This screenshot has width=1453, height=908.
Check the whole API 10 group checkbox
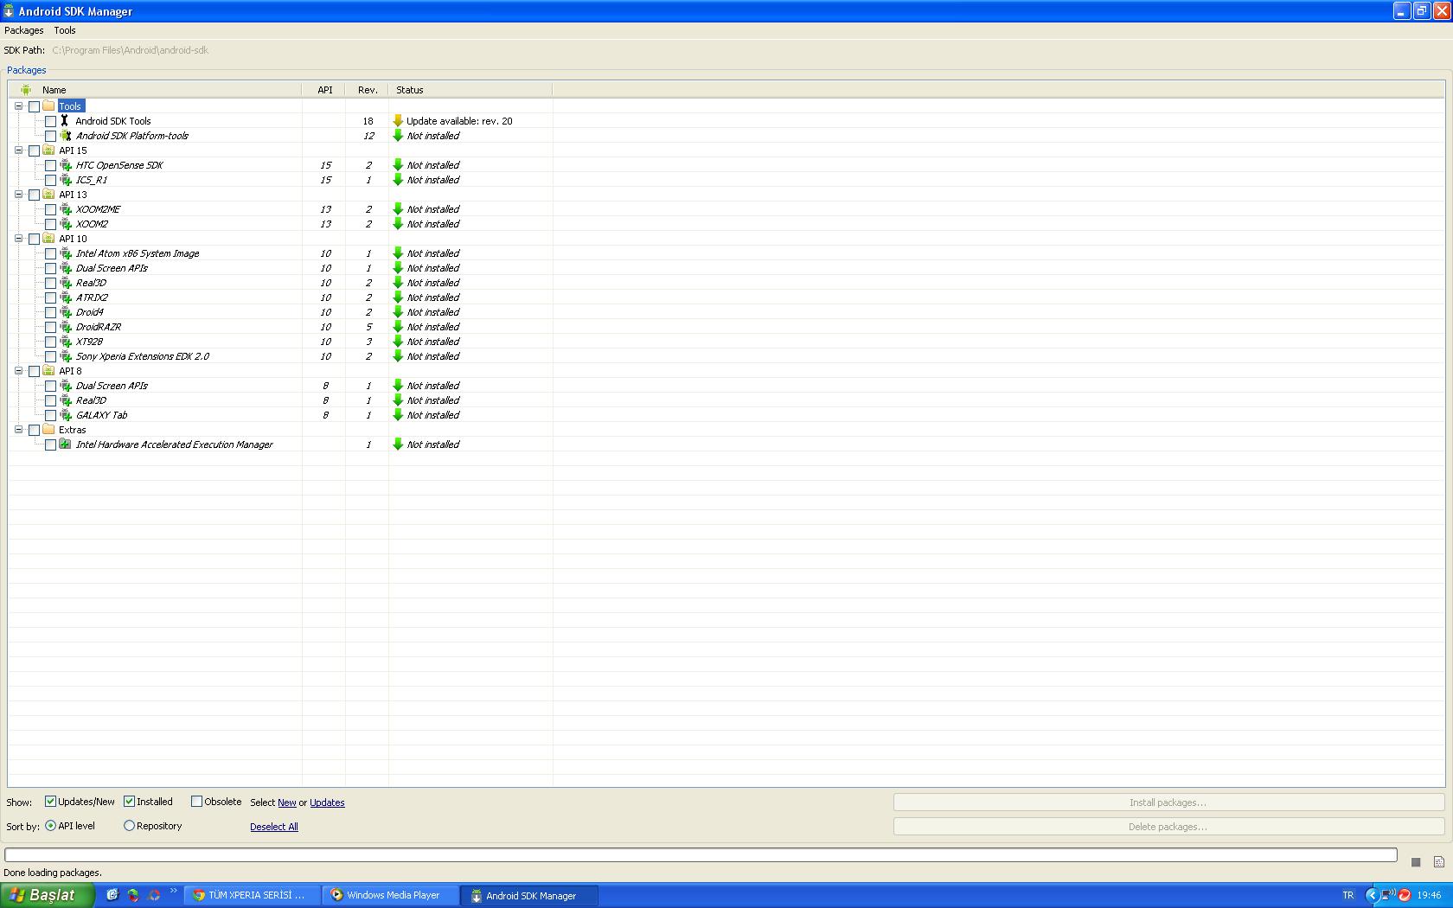tap(34, 240)
